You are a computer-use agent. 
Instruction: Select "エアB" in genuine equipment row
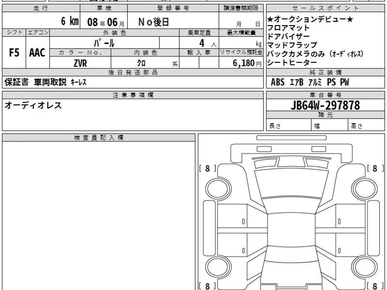(x=297, y=82)
